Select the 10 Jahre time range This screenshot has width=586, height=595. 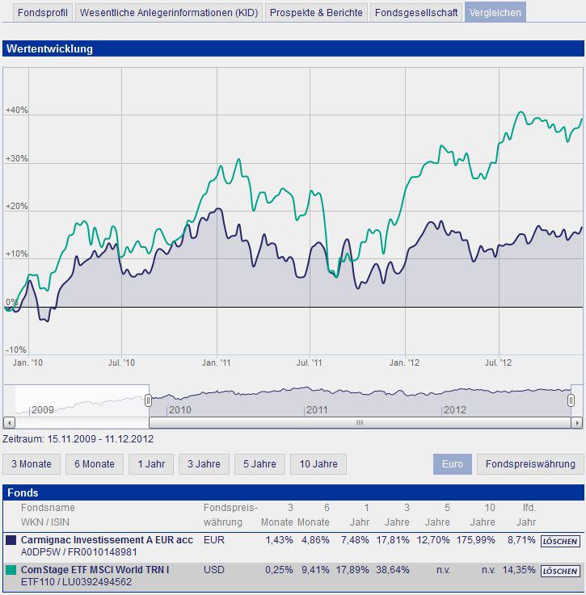318,464
